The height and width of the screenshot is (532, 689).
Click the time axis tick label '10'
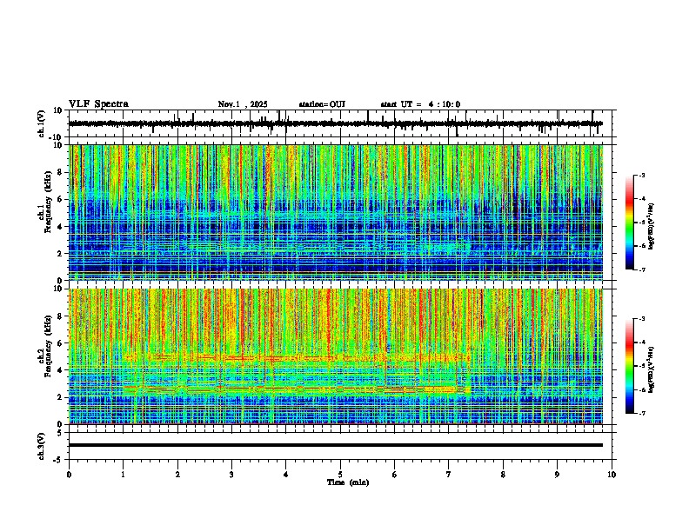(x=612, y=475)
